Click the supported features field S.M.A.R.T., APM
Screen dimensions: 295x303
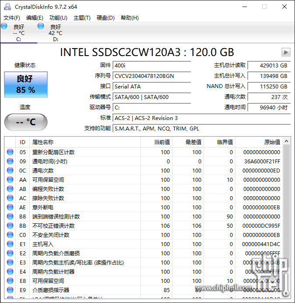[201, 128]
